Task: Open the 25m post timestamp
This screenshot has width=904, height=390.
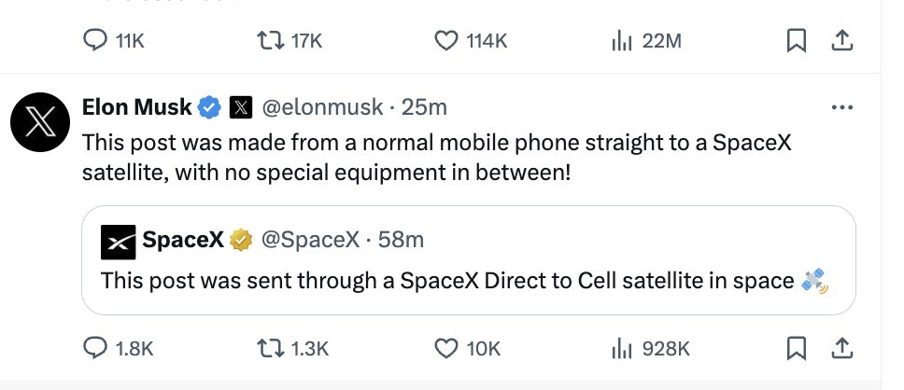Action: pyautogui.click(x=424, y=107)
